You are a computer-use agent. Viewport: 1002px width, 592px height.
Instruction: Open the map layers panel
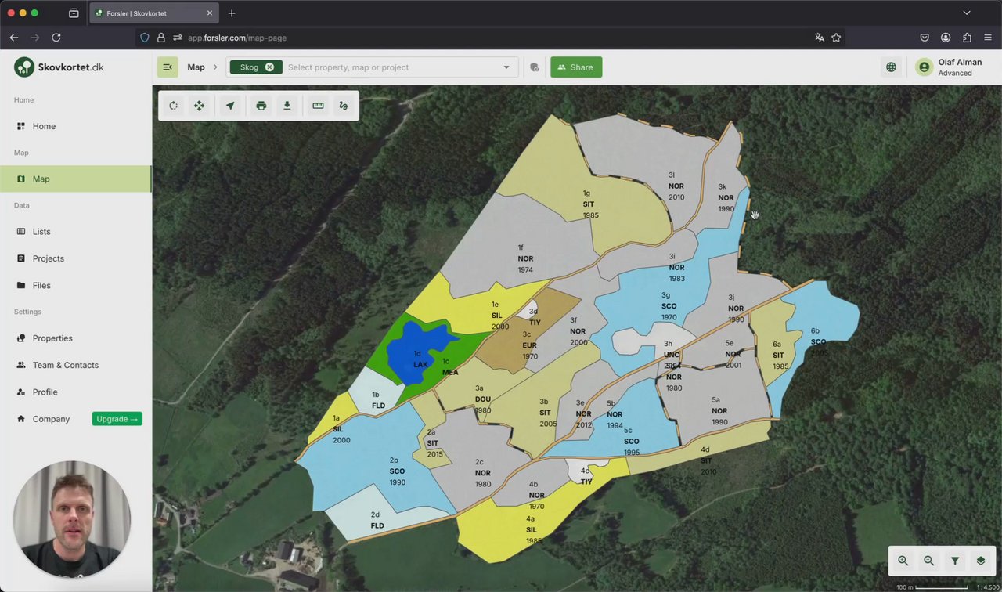point(981,561)
